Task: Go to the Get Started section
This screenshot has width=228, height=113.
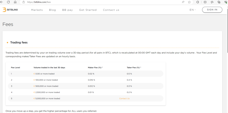Action: [x=88, y=10]
